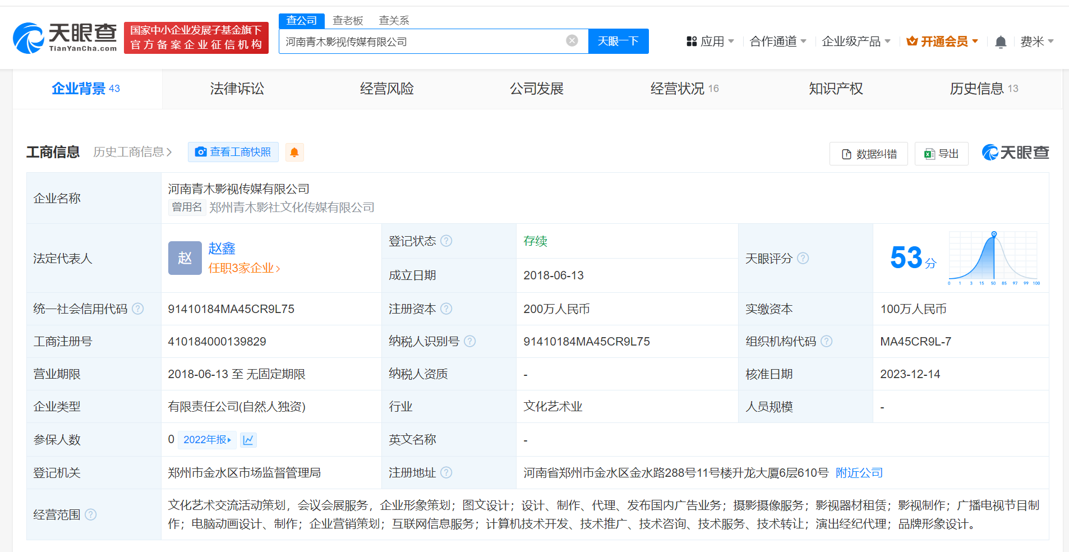Click the notification bell icon top right
Screen dimensions: 1069x552
[x=1001, y=41]
